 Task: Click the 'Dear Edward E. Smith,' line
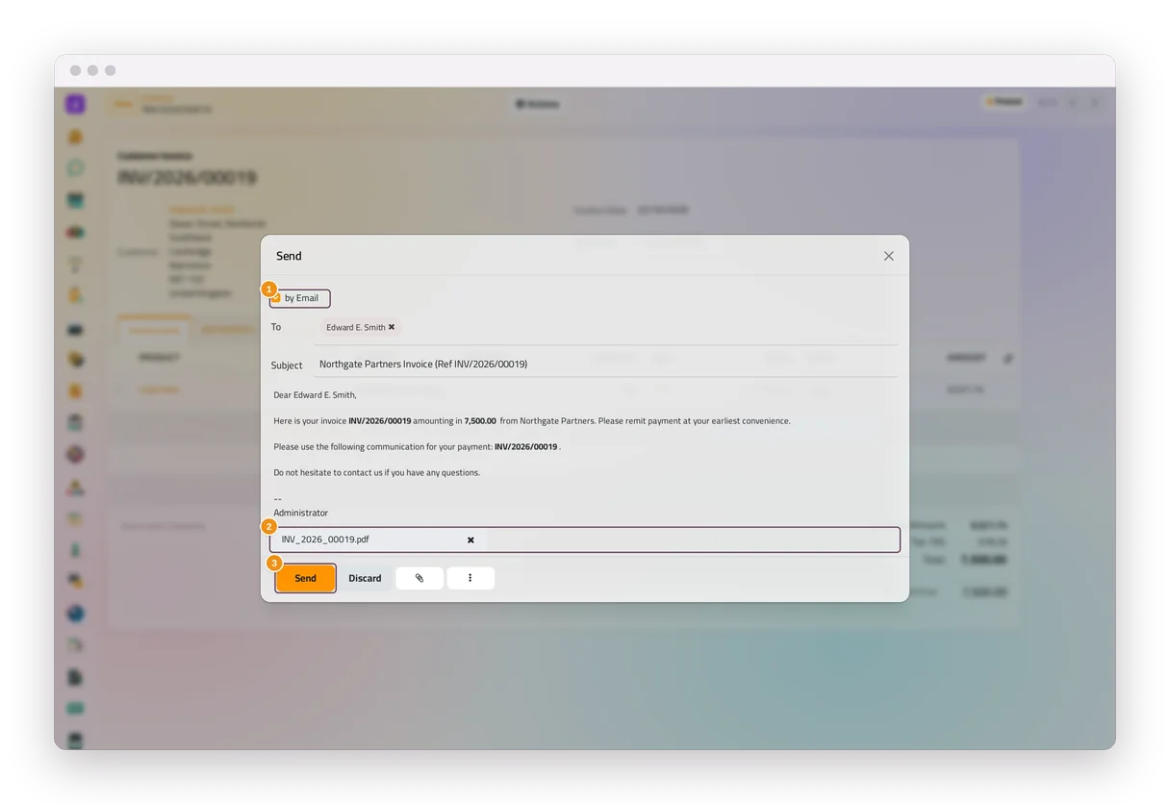[315, 394]
